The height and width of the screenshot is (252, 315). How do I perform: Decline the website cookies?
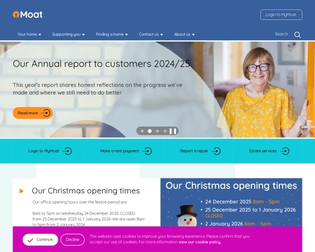pos(72,239)
